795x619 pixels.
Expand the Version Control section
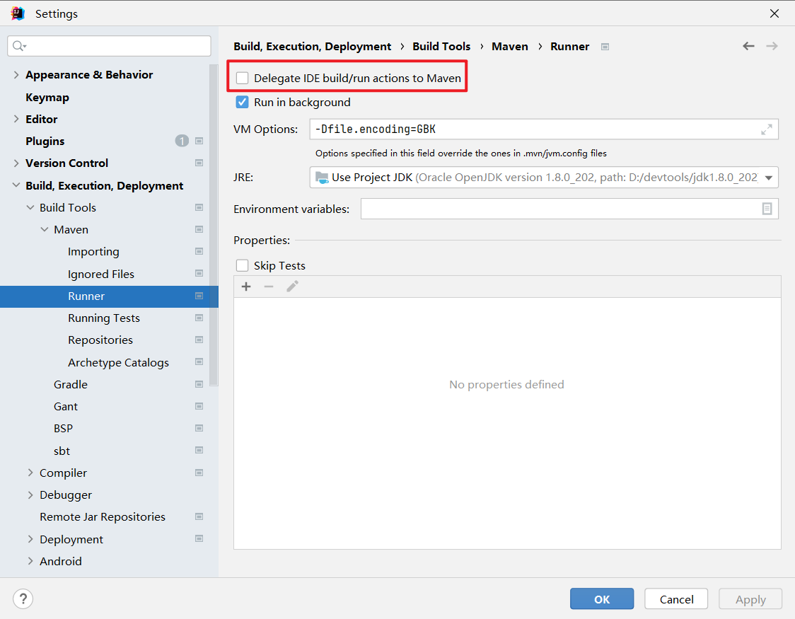pyautogui.click(x=16, y=163)
